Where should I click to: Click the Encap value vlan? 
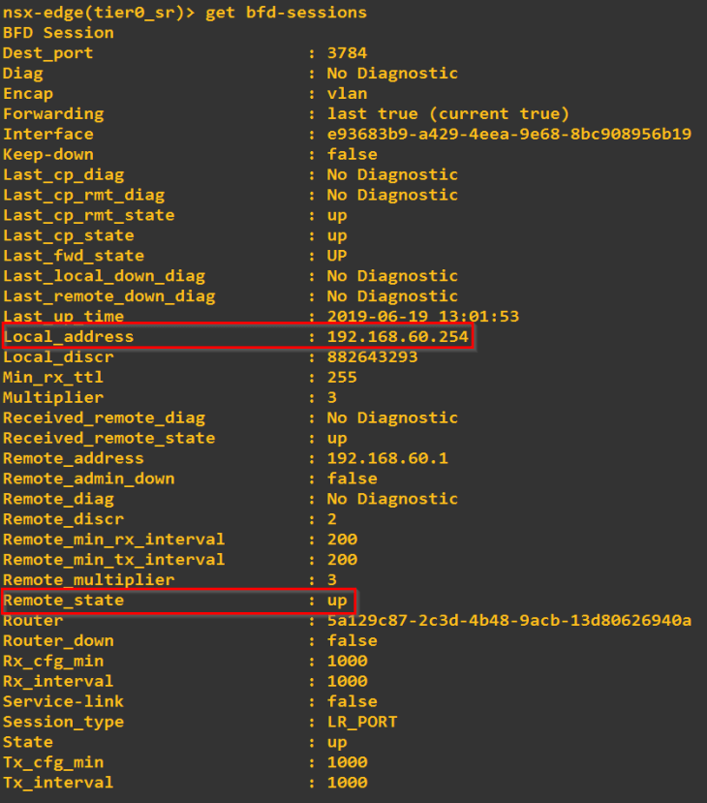click(347, 93)
